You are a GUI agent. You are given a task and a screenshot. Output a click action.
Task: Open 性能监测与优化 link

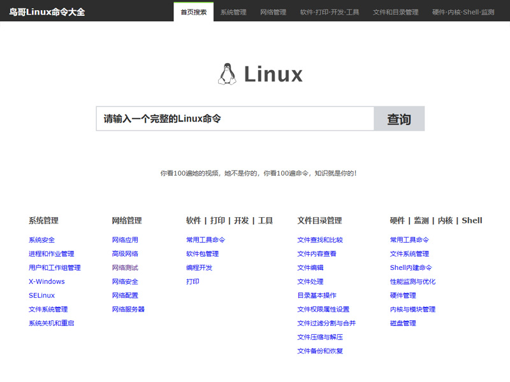412,281
